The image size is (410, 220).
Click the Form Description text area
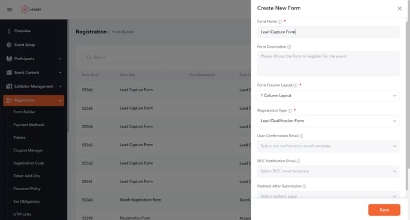(328, 64)
